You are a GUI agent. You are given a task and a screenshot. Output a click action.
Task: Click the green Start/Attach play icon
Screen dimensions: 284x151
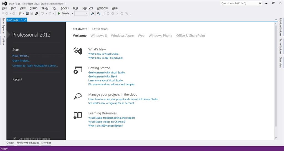click(x=59, y=14)
